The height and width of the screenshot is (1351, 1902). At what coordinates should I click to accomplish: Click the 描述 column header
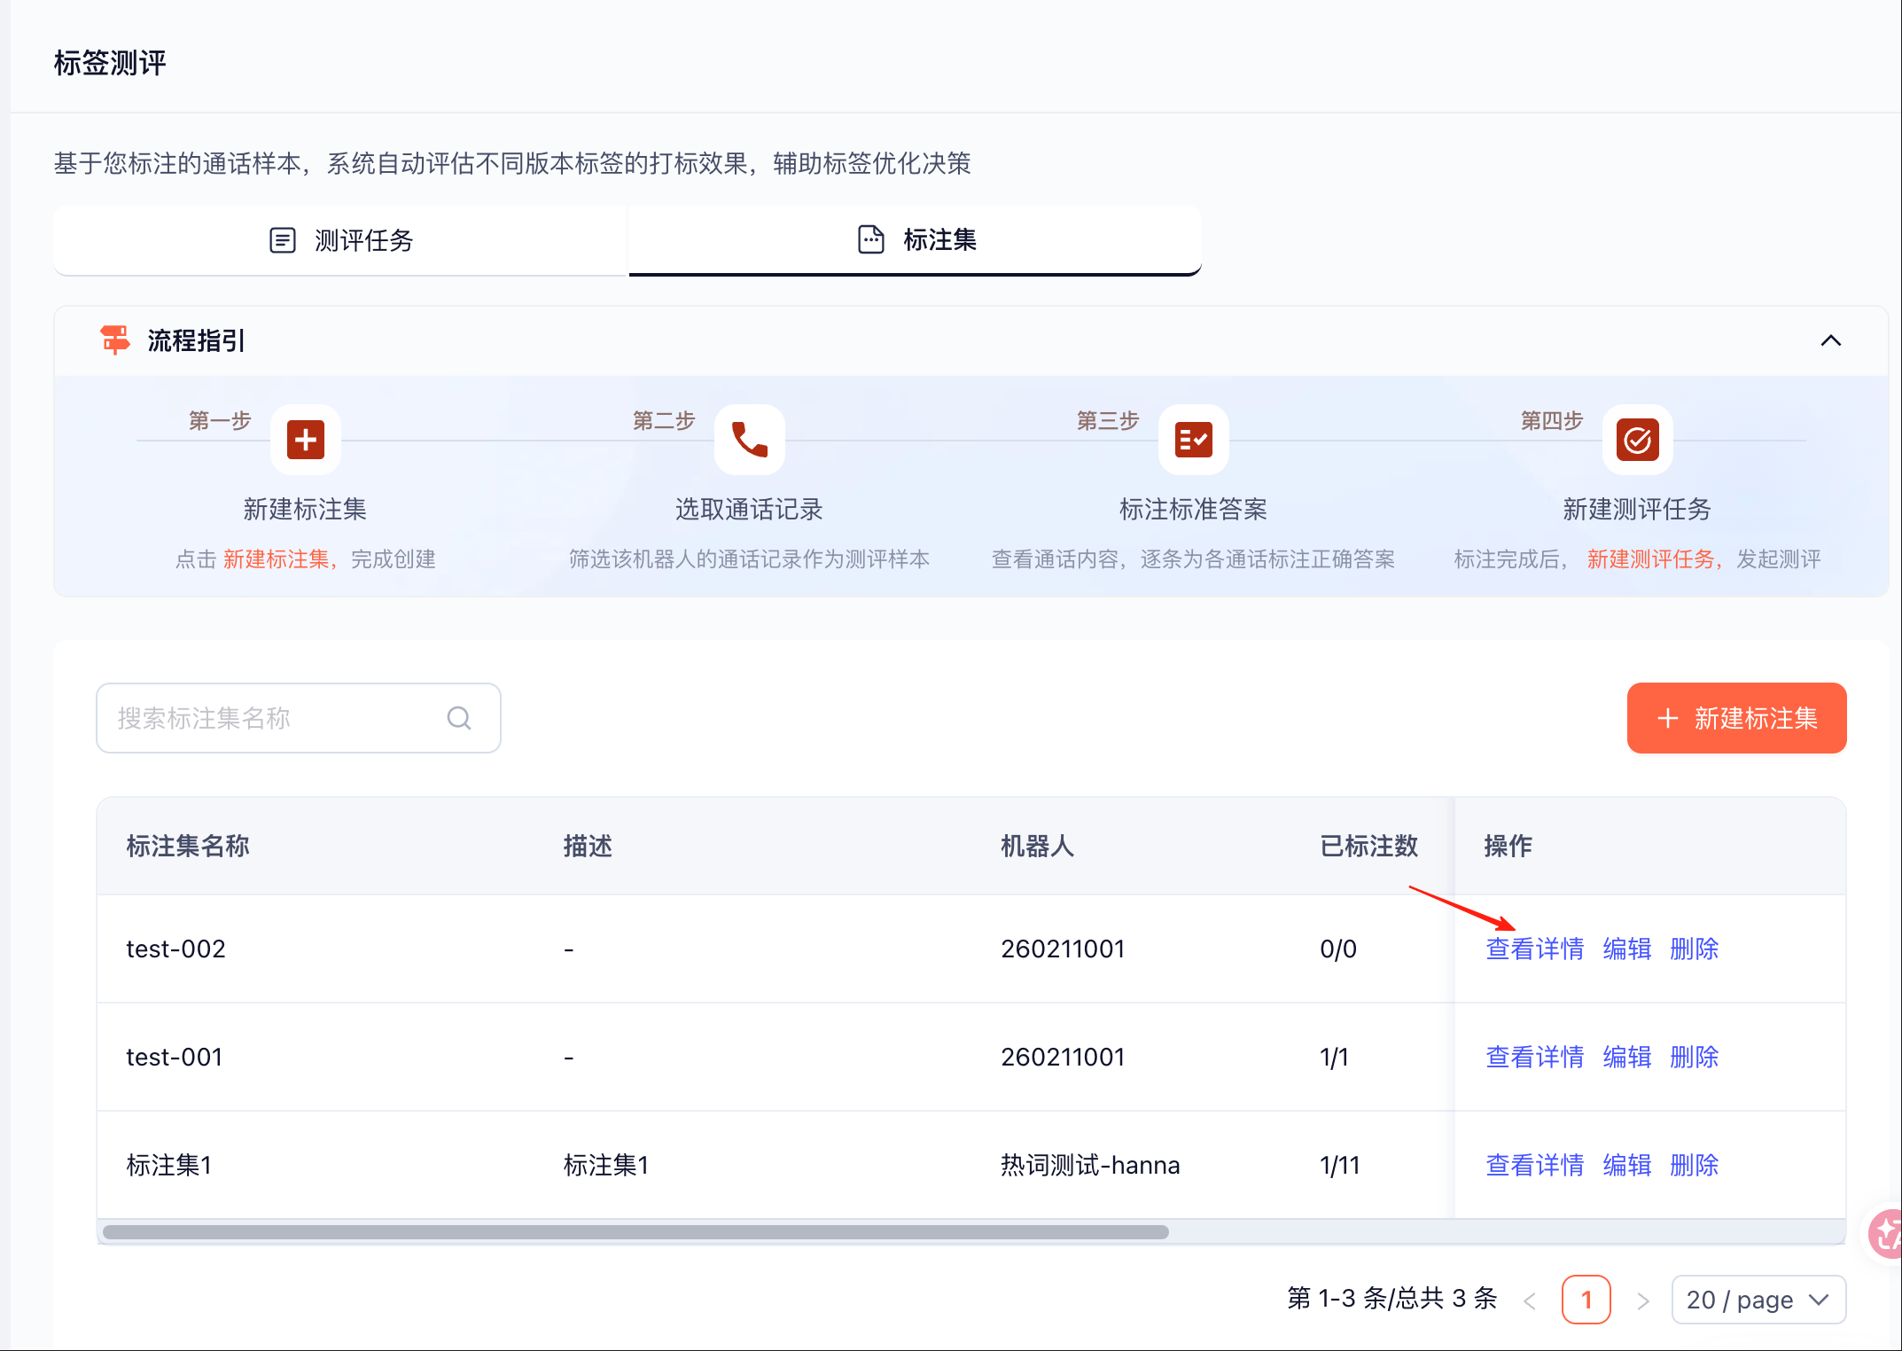[x=588, y=846]
